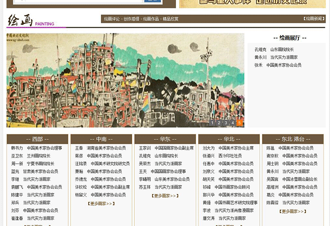Click the highlighted orange slide 5 indicator
Viewport: 330px width, 226px height.
point(239,123)
